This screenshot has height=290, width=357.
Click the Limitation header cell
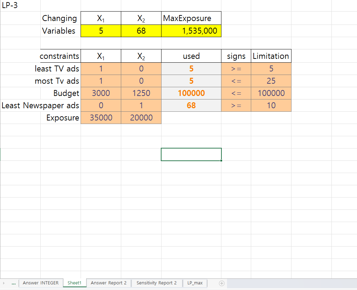[271, 56]
